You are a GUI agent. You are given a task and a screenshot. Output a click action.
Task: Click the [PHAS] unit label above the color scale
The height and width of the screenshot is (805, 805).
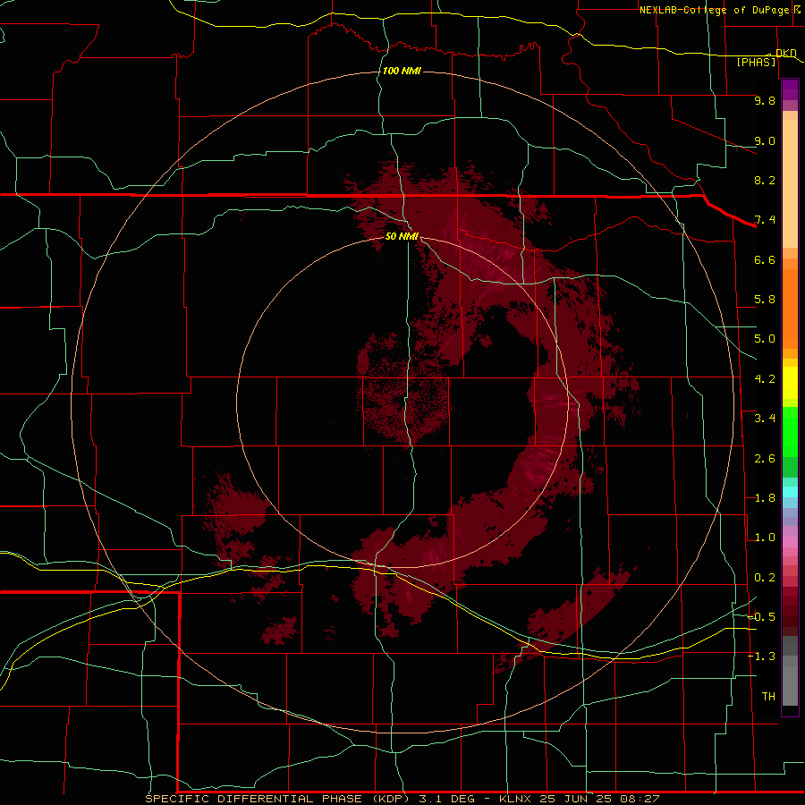tap(756, 62)
